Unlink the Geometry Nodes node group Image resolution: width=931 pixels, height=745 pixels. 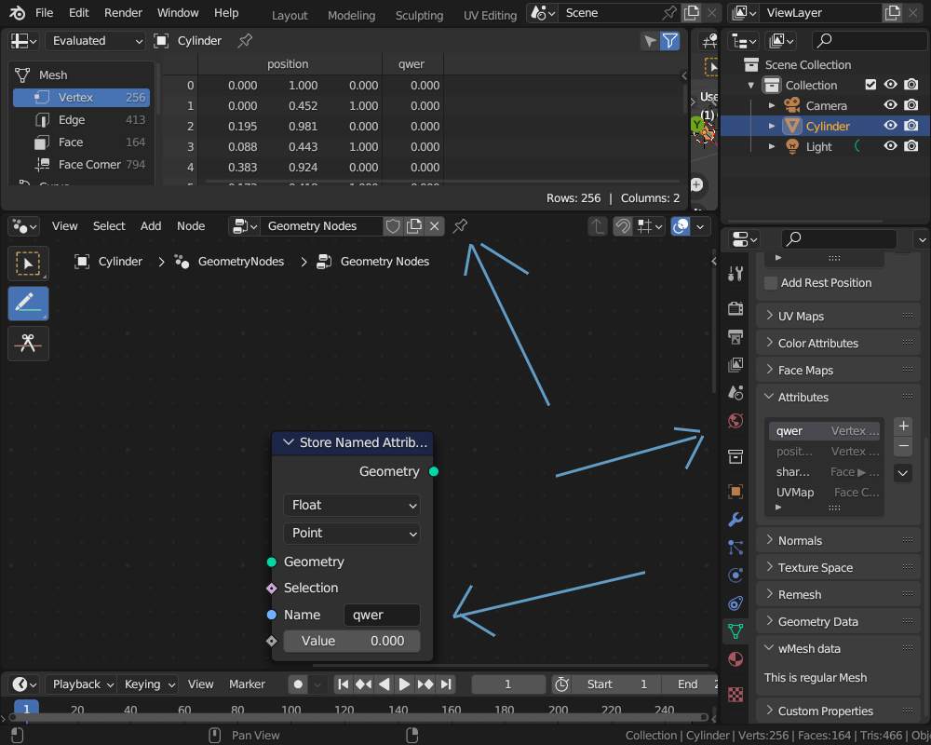435,225
